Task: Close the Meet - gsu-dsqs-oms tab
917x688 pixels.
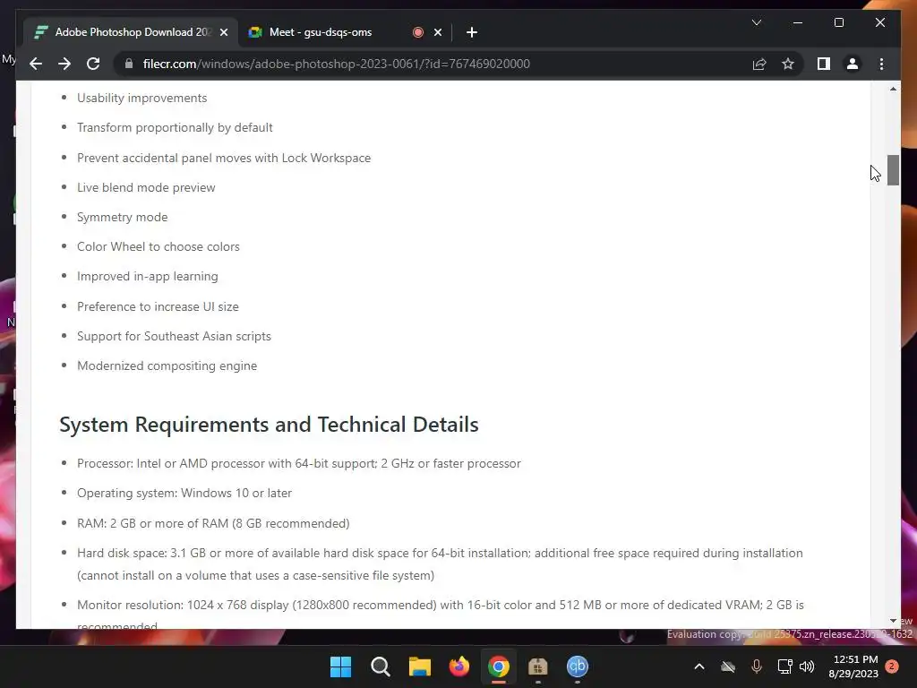Action: point(437,32)
